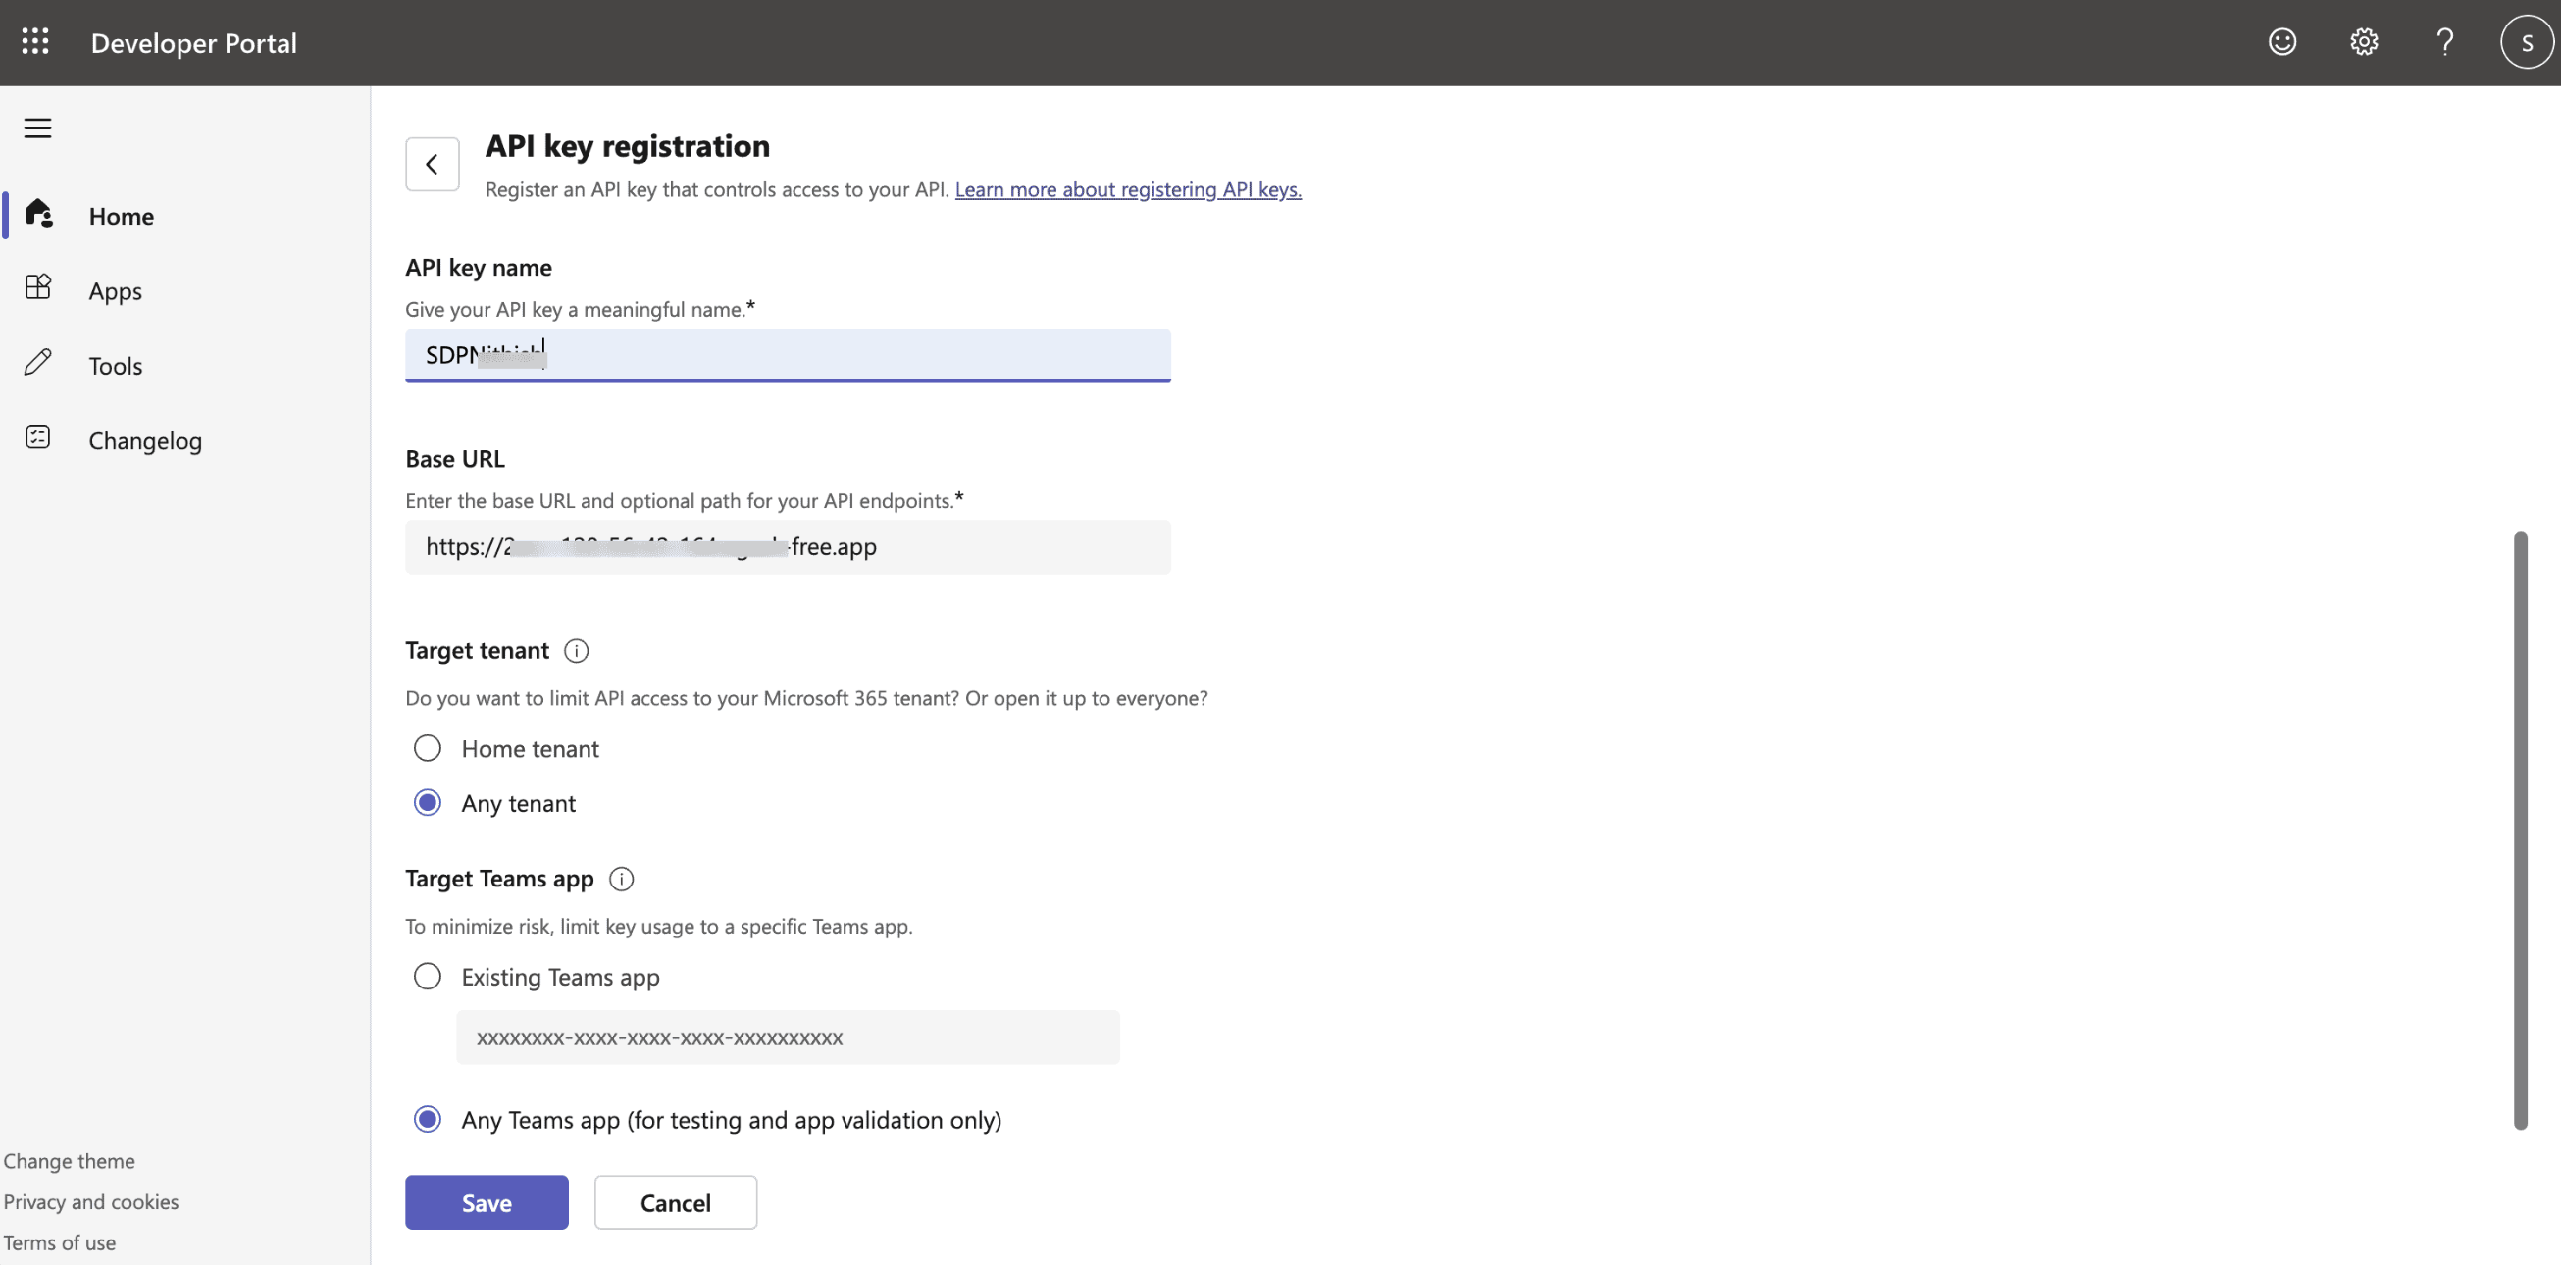The height and width of the screenshot is (1265, 2561).
Task: Click the Save button
Action: pyautogui.click(x=487, y=1202)
